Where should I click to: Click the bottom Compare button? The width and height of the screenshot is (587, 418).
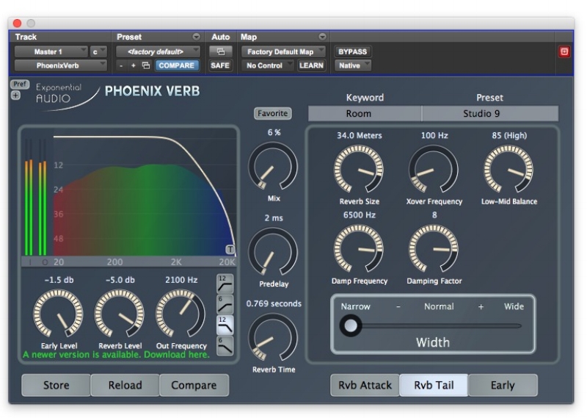[x=194, y=385]
